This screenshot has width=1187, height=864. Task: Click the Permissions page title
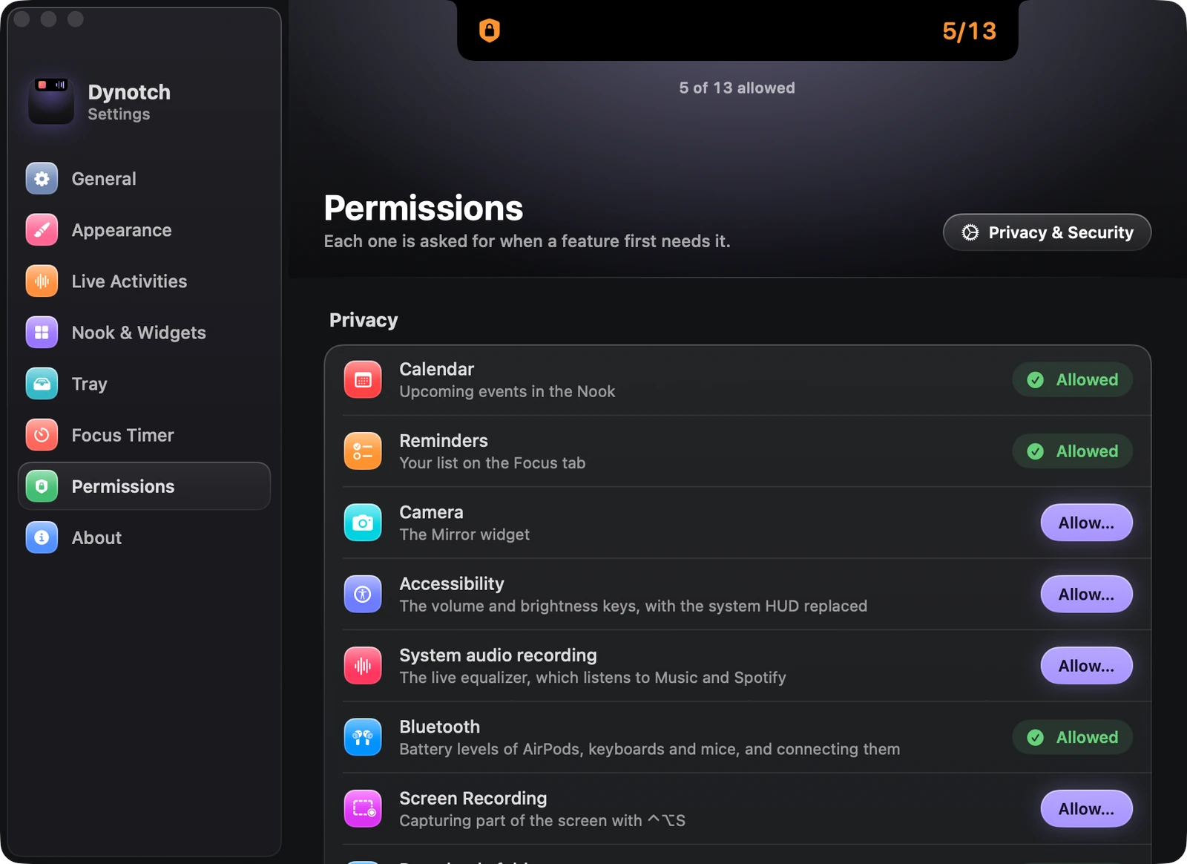pos(424,208)
